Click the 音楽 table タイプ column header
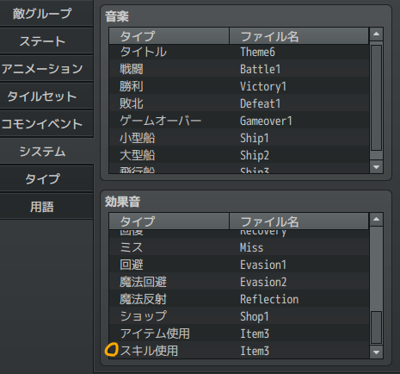Image resolution: width=400 pixels, height=374 pixels. click(x=169, y=36)
